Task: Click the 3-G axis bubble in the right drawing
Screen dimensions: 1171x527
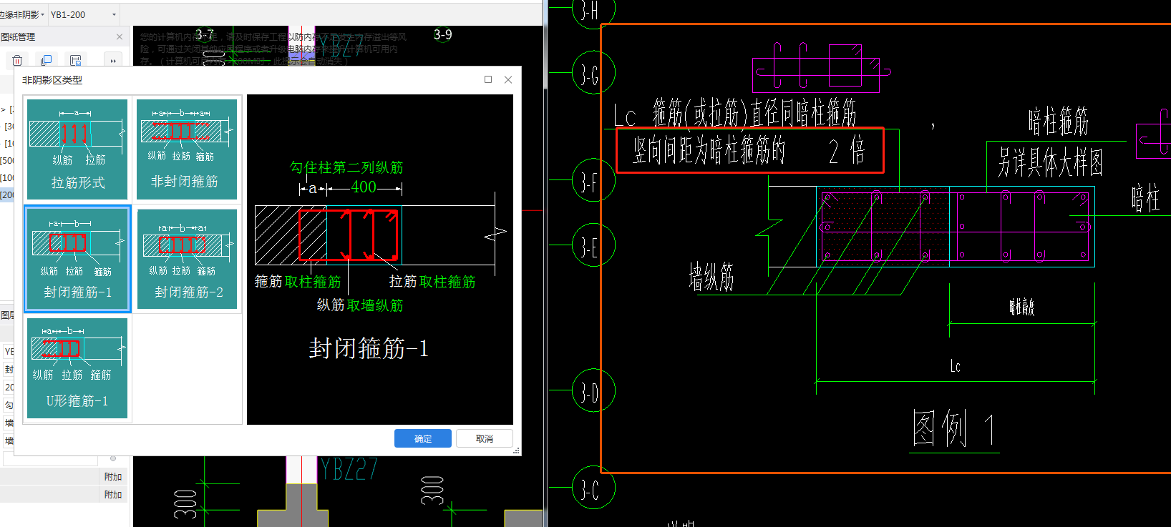Action: [x=593, y=73]
